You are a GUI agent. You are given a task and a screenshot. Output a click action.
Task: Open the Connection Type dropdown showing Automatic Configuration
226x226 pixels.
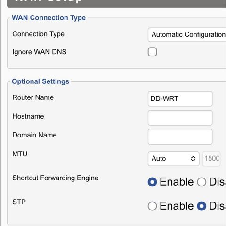(187, 35)
